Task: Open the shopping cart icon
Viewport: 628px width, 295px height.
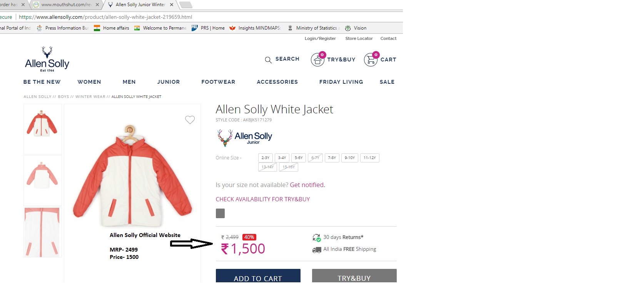Action: (371, 60)
